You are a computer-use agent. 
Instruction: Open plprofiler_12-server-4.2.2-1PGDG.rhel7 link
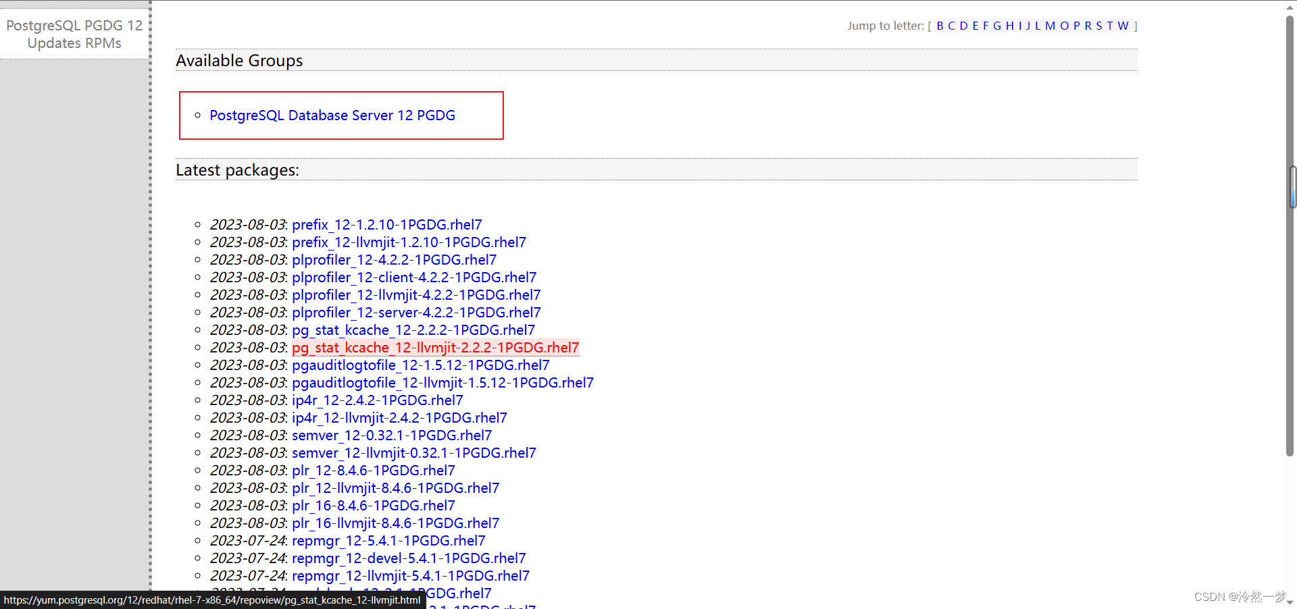coord(416,313)
